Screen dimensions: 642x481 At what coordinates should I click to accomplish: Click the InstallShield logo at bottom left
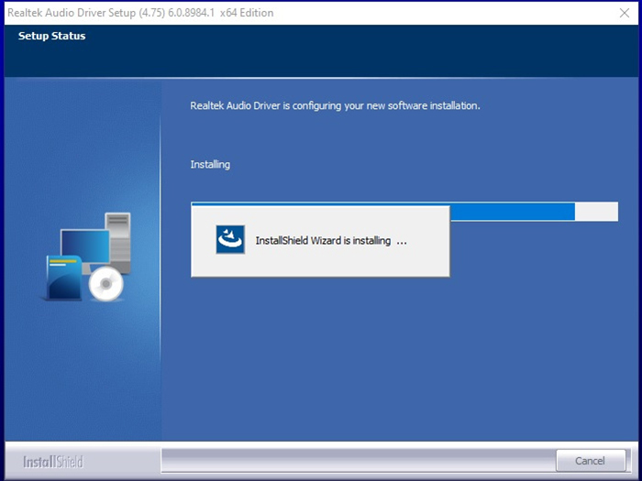click(x=52, y=461)
